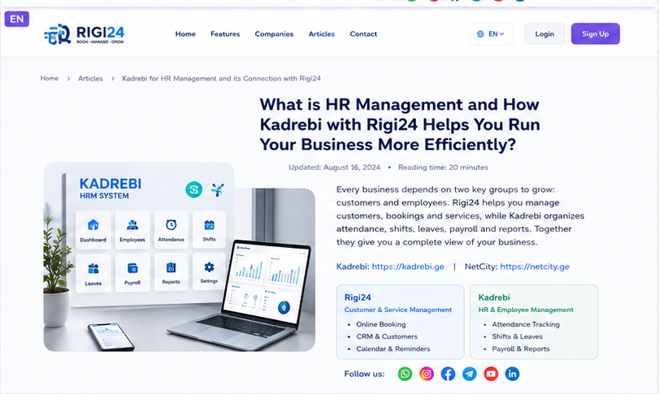659x394 pixels.
Task: Click the green circular icon beside KADREBI title
Action: (193, 190)
